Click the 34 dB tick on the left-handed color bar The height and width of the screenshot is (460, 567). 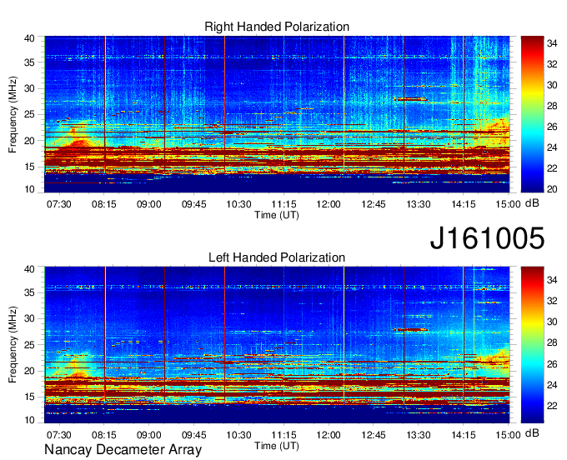click(x=552, y=280)
